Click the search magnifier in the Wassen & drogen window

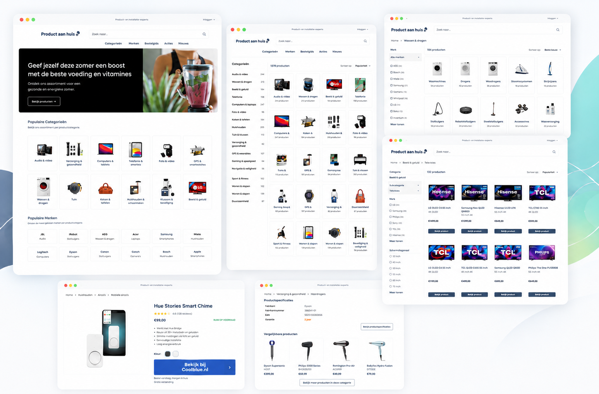558,30
